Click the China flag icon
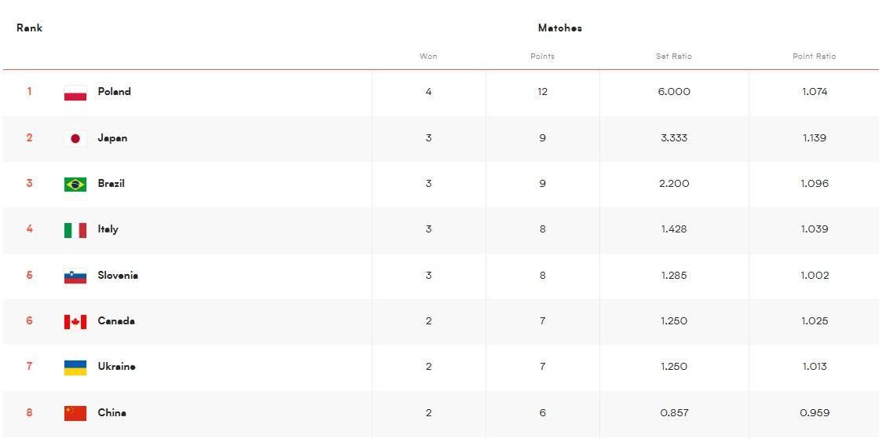The width and height of the screenshot is (879, 439). (x=75, y=413)
